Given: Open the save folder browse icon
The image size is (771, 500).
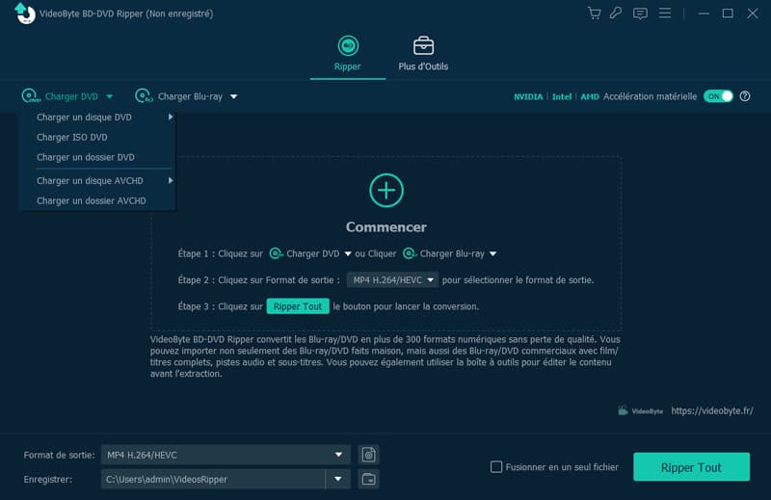Looking at the screenshot, I should click(369, 479).
